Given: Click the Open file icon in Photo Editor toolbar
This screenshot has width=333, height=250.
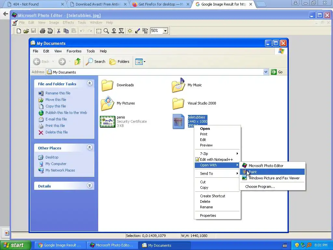Looking at the screenshot, I should (26, 31).
